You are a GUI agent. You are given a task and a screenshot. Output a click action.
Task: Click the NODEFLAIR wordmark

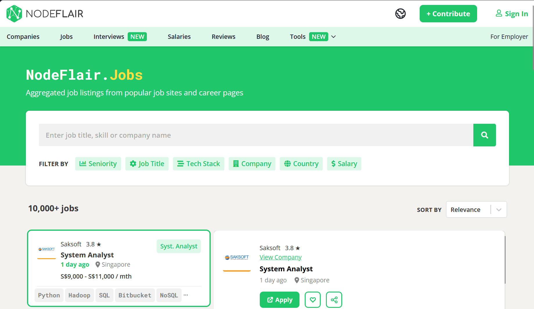55,14
